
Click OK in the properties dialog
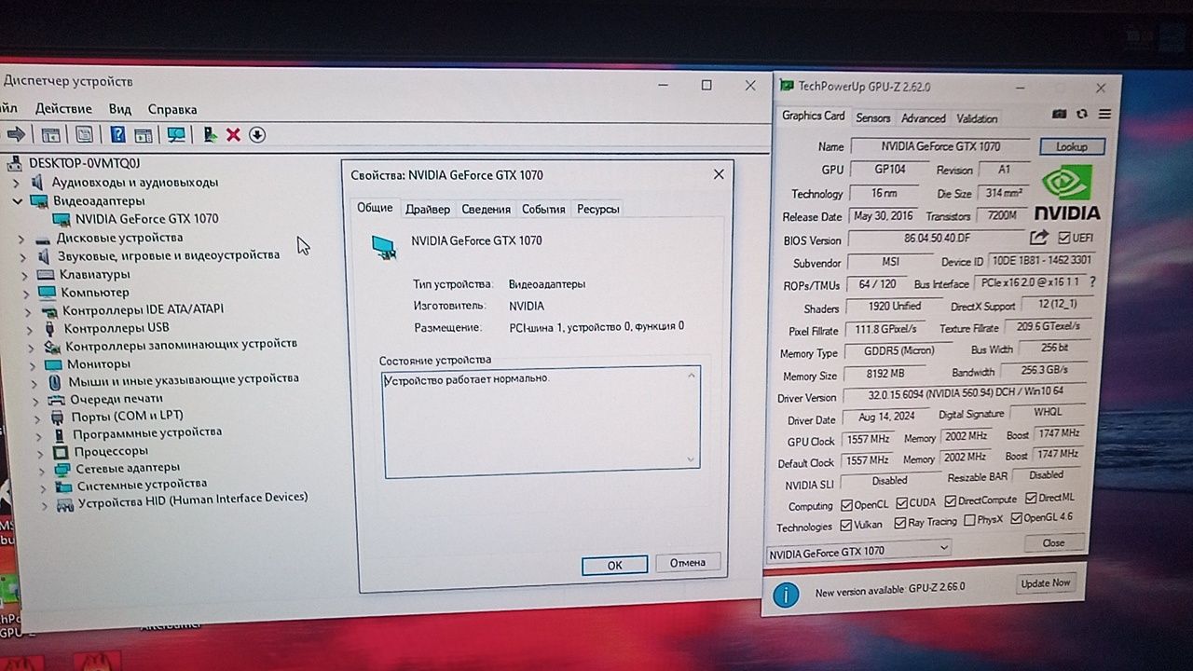(x=614, y=565)
